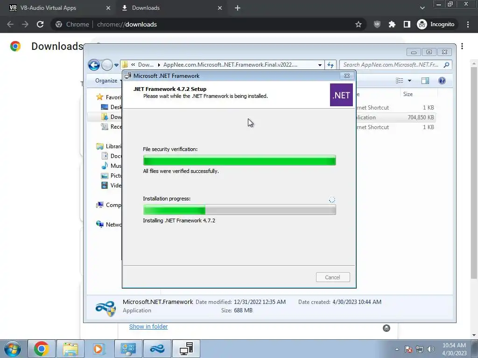Click the Action Center flag tray icon
The image size is (478, 358).
click(x=408, y=349)
